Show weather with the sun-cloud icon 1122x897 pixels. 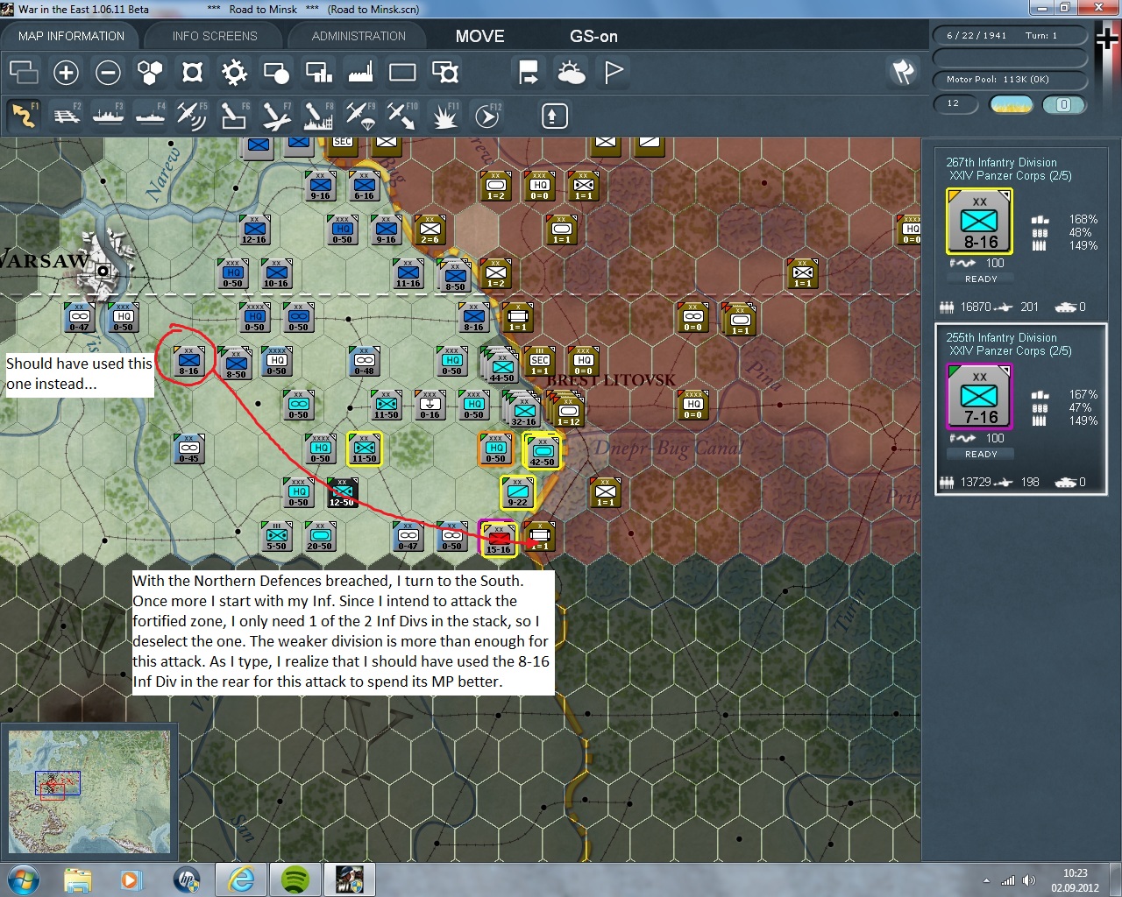571,72
